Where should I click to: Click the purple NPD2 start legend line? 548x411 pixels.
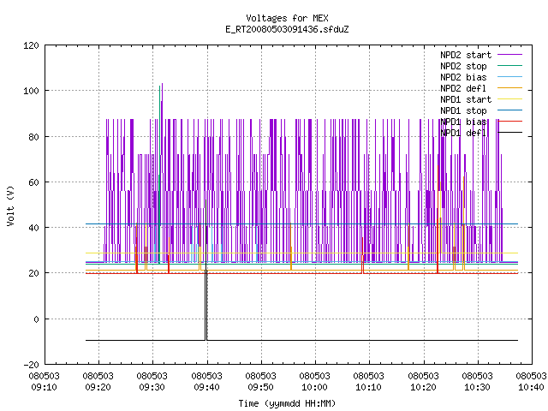(509, 55)
